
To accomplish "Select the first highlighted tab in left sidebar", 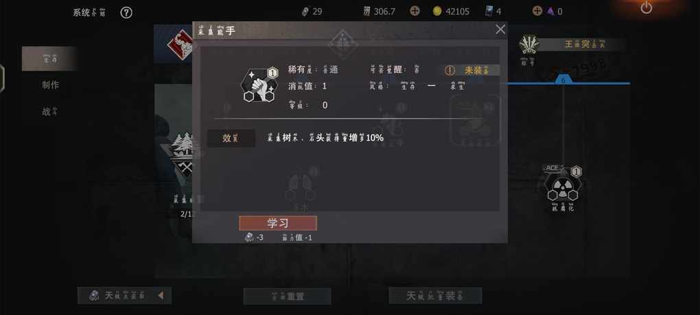I will click(x=49, y=58).
